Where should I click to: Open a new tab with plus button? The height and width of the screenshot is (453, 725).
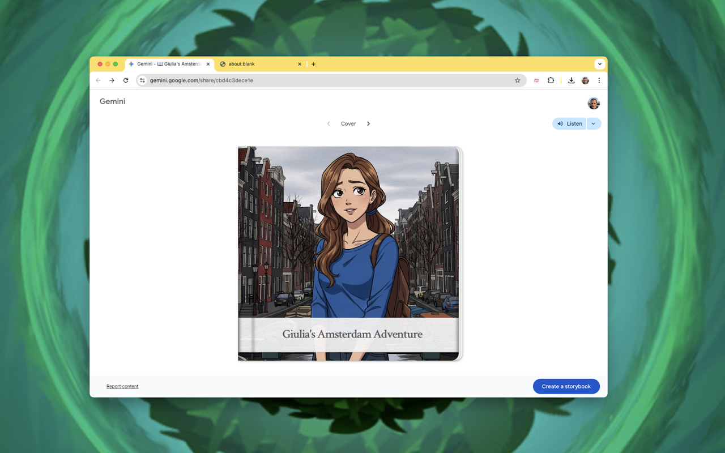[313, 64]
